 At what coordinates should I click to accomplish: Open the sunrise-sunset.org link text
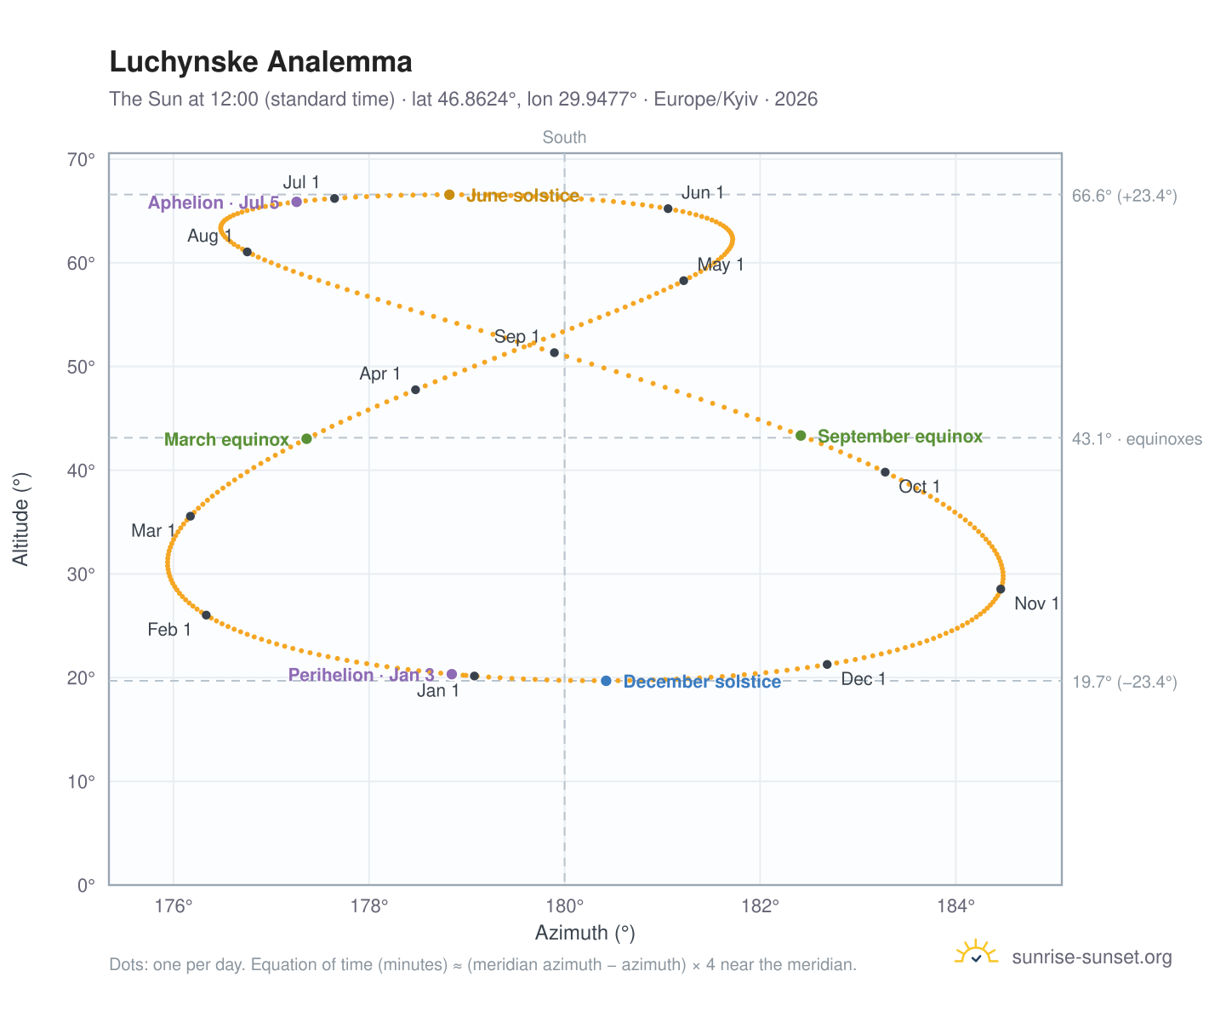[1092, 957]
